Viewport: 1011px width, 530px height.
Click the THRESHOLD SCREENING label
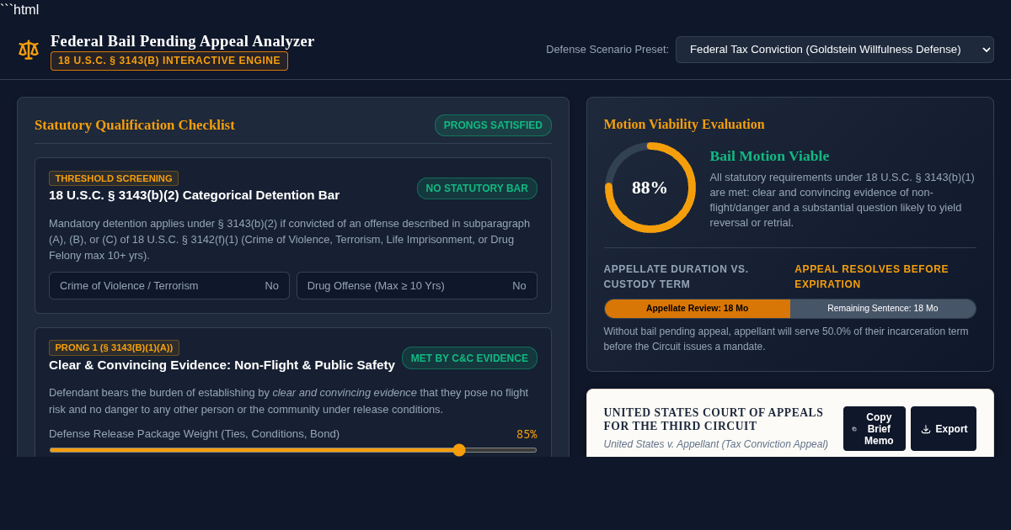(114, 178)
